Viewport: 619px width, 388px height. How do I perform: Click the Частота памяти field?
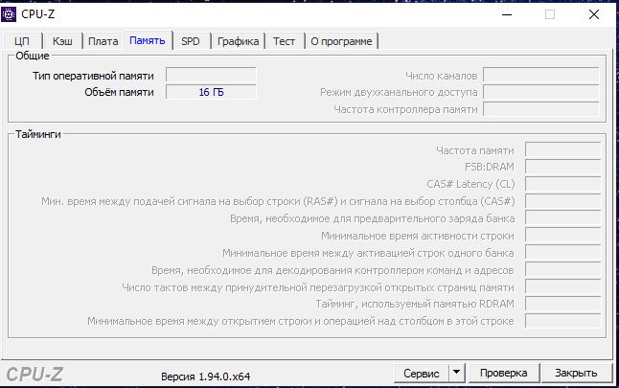click(x=562, y=150)
